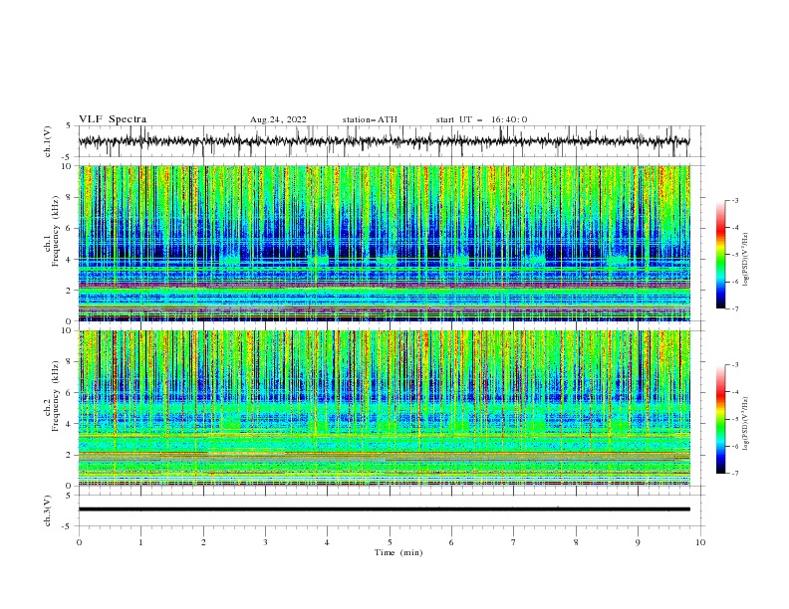Click the 'ch.1(V)' axis label
Viewport: 789px width, 609px height.
pos(48,141)
